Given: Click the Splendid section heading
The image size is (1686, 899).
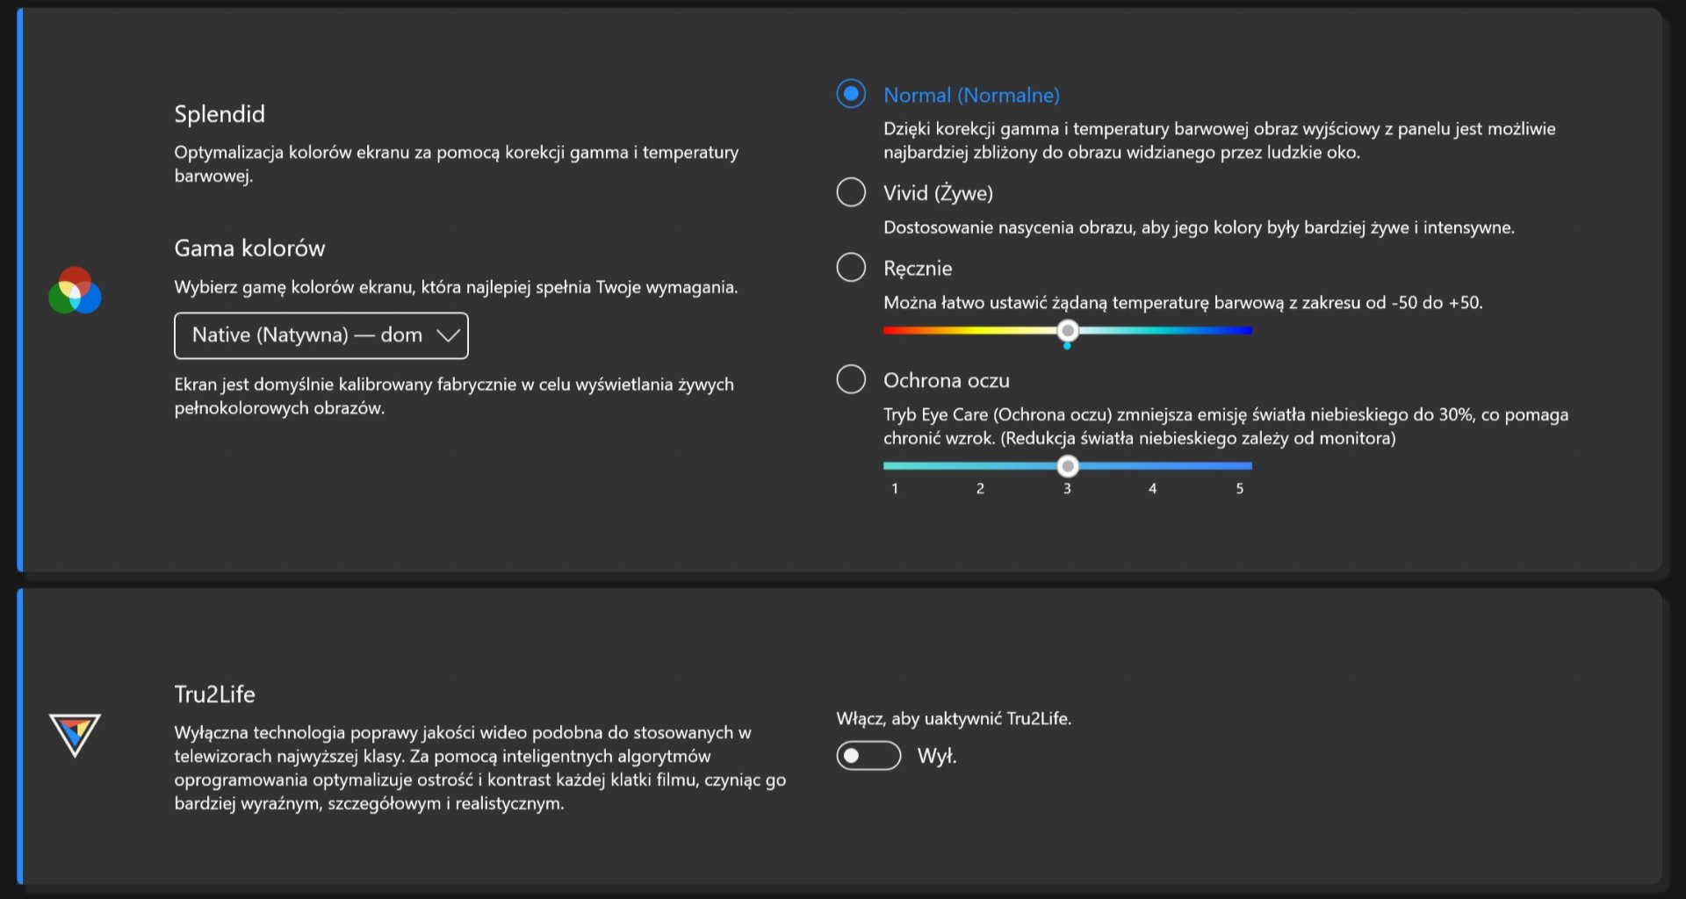Looking at the screenshot, I should click(x=220, y=114).
